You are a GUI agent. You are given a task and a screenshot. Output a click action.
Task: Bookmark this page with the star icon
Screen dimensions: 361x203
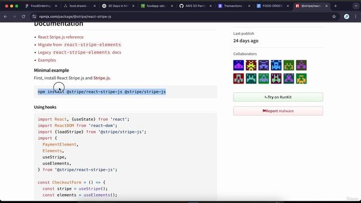point(334,16)
